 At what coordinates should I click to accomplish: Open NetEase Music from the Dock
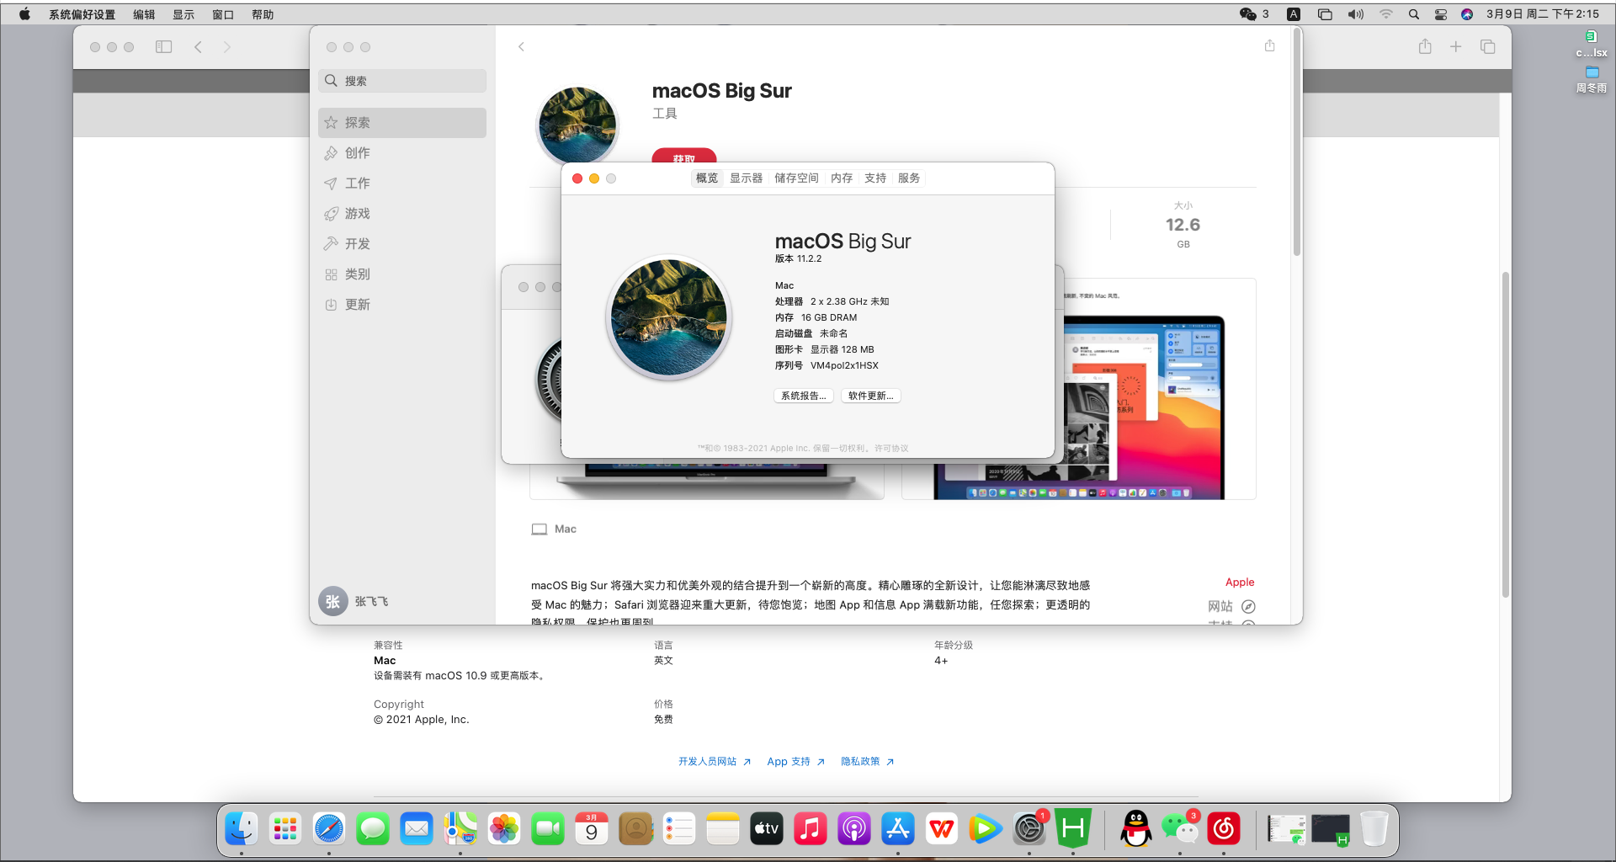click(1224, 829)
